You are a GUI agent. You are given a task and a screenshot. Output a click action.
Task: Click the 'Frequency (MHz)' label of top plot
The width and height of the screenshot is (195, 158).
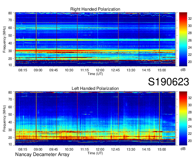tap(4, 39)
